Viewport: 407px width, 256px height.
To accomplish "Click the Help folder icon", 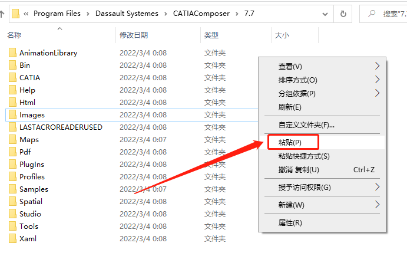I will click(12, 90).
